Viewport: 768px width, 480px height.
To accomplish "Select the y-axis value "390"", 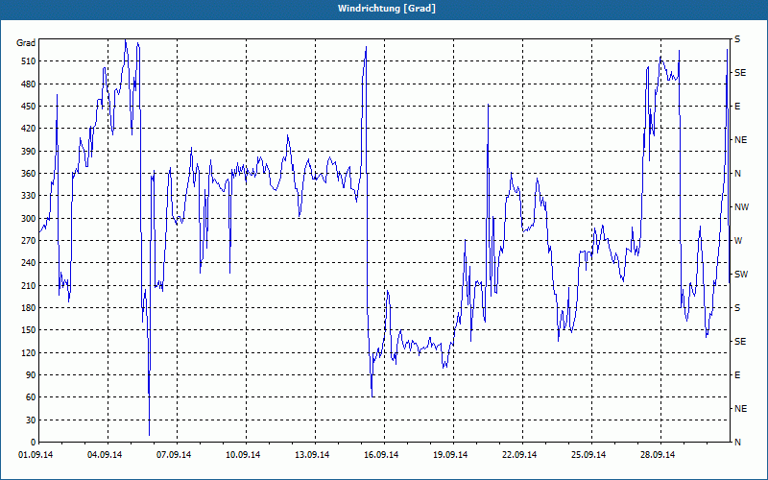I will 28,152.
